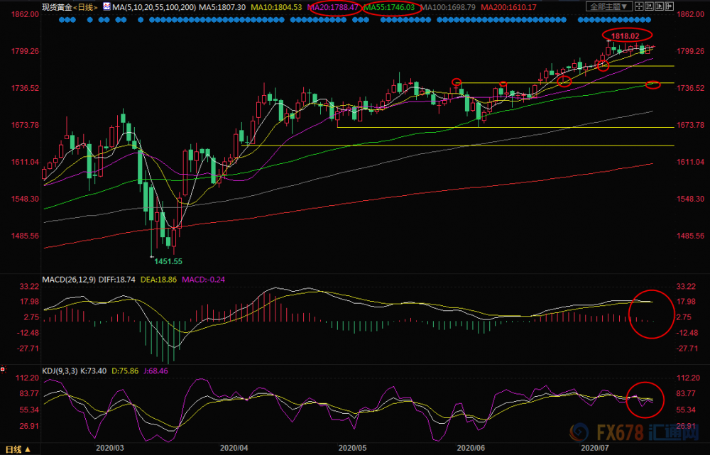The height and width of the screenshot is (455, 710).
Task: Click the playback arrow chart icon
Action: [x=660, y=6]
